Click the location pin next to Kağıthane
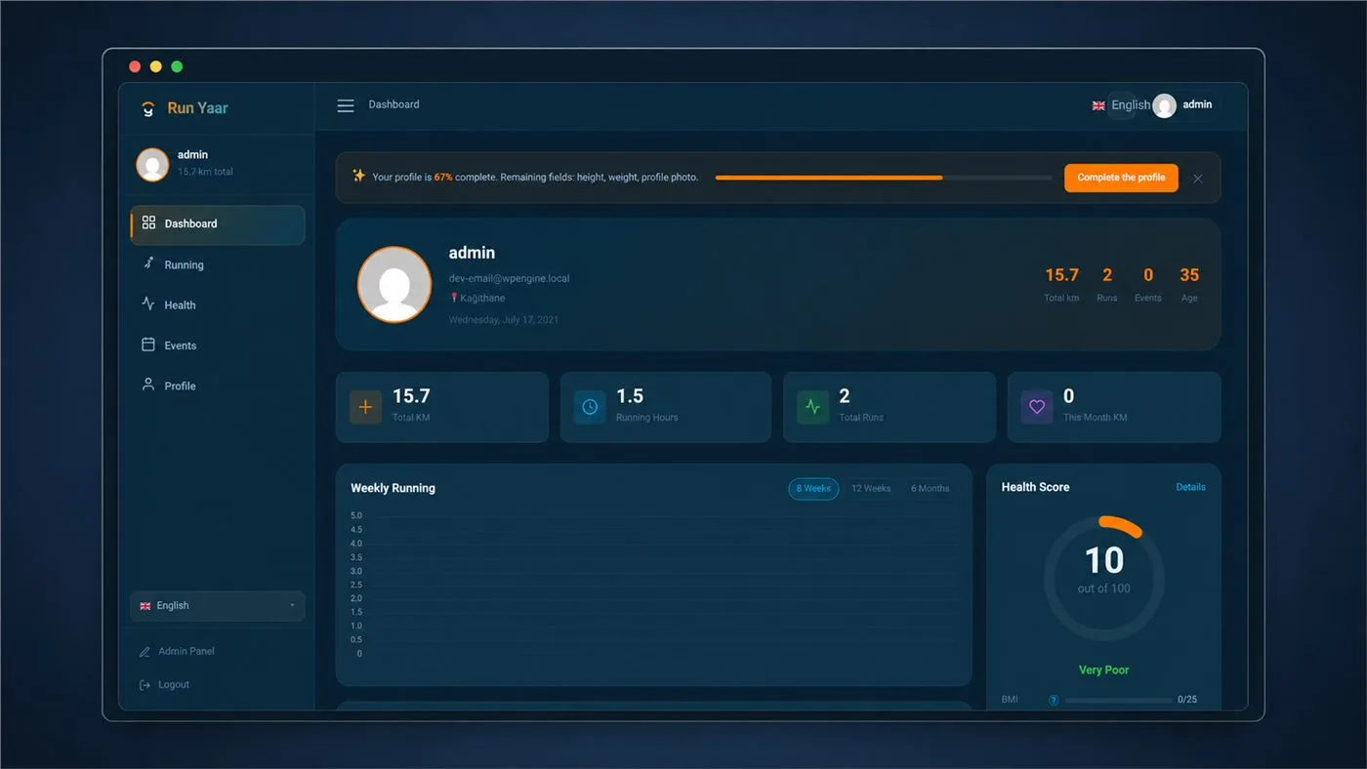Image resolution: width=1367 pixels, height=769 pixels. [454, 298]
